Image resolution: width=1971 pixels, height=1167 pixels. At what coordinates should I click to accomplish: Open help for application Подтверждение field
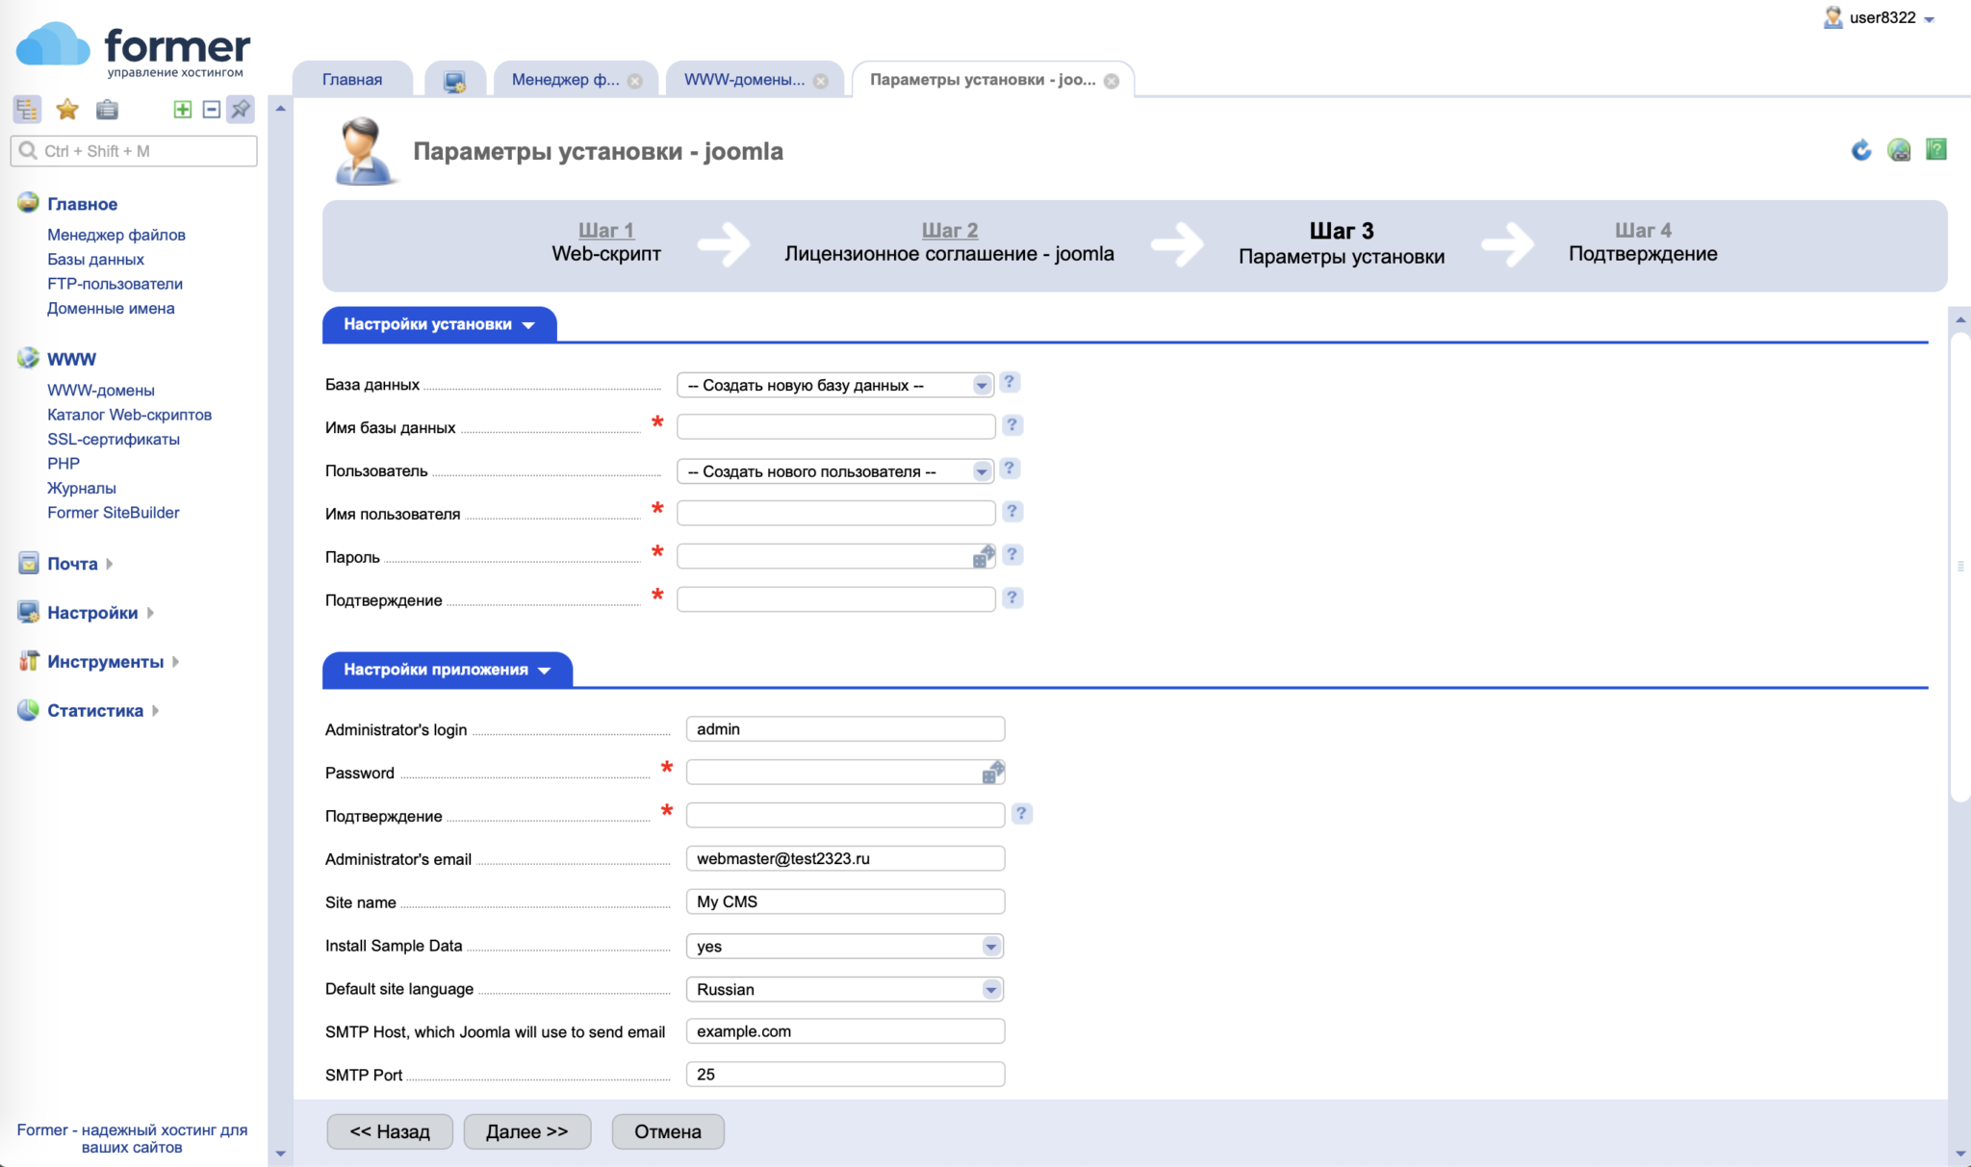pyautogui.click(x=1021, y=814)
